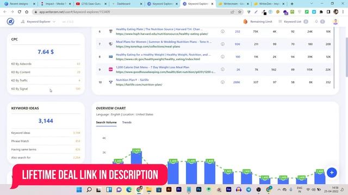Select the KD By Adwords row

(46, 64)
